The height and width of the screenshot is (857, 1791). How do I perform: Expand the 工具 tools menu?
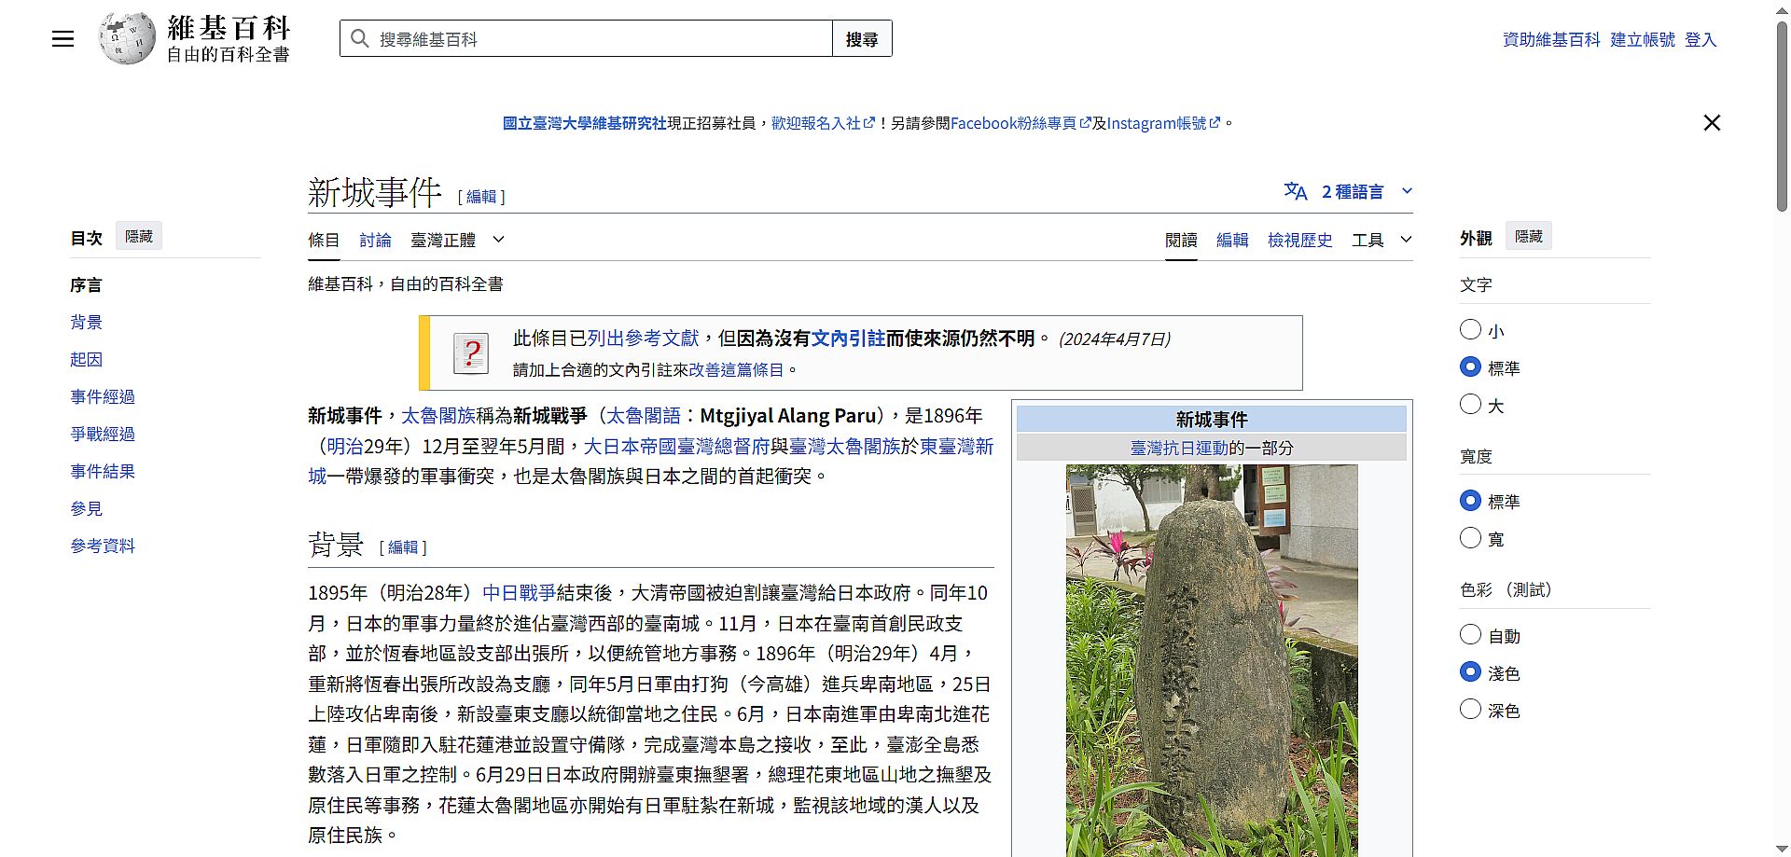pyautogui.click(x=1381, y=240)
